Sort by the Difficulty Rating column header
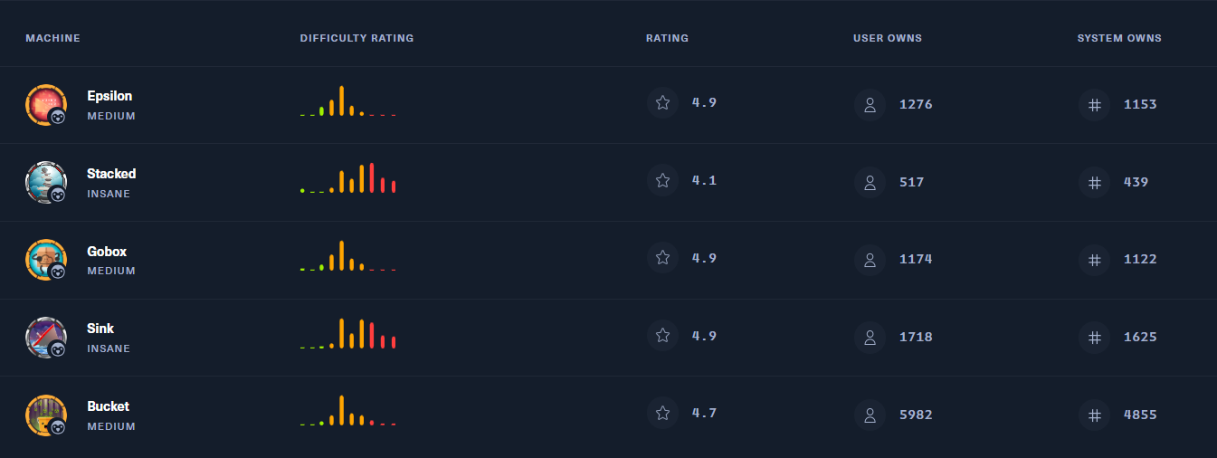This screenshot has height=458, width=1217. pos(357,38)
